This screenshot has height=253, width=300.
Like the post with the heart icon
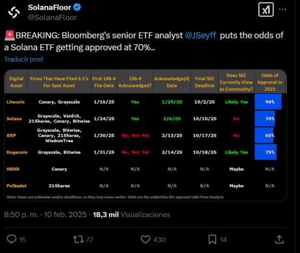(145, 239)
